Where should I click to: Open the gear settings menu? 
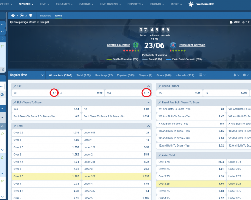pos(246,75)
